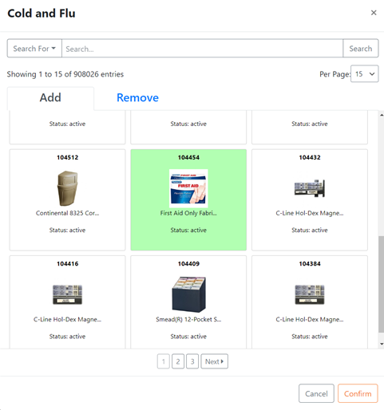Click the scrollbar up arrow

point(382,115)
